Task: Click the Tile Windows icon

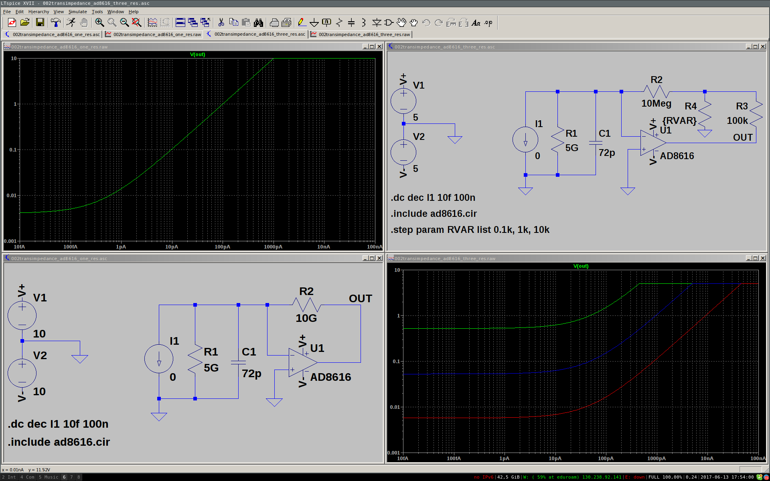Action: pos(180,23)
